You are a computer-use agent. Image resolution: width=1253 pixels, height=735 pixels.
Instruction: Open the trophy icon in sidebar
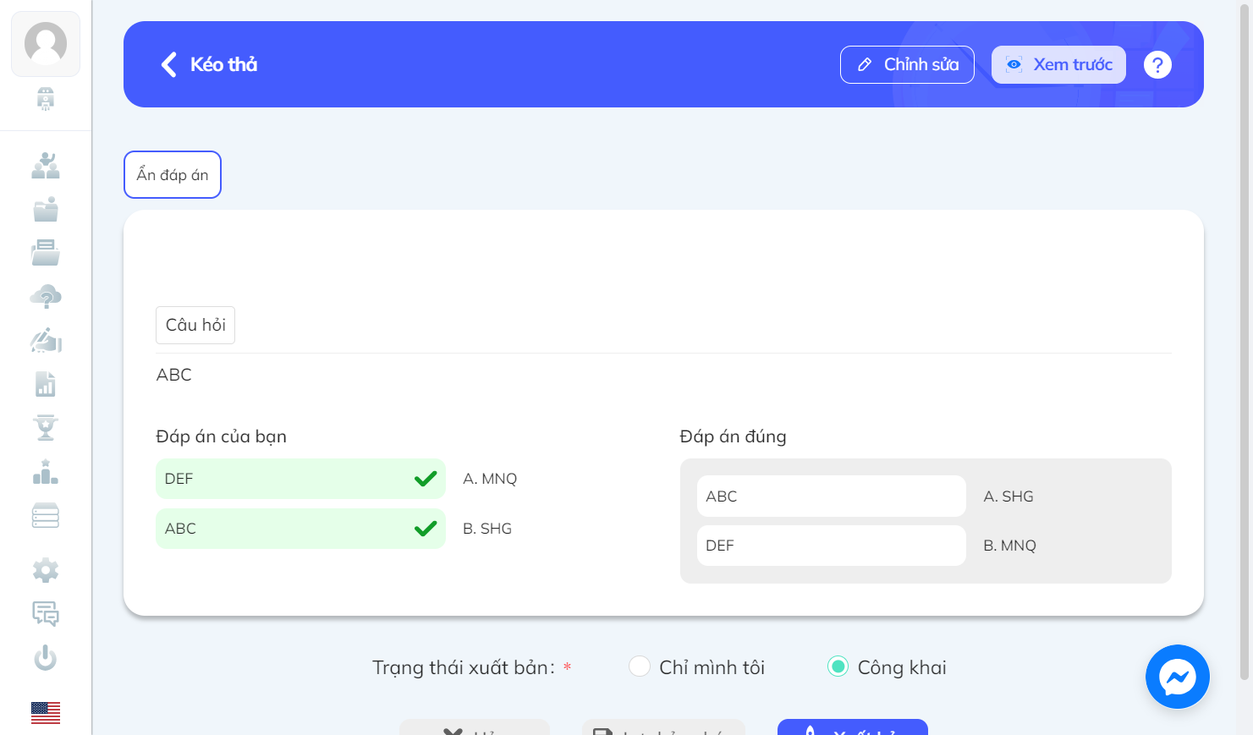coord(46,428)
